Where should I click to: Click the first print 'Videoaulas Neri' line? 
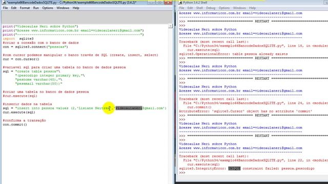click(40, 27)
